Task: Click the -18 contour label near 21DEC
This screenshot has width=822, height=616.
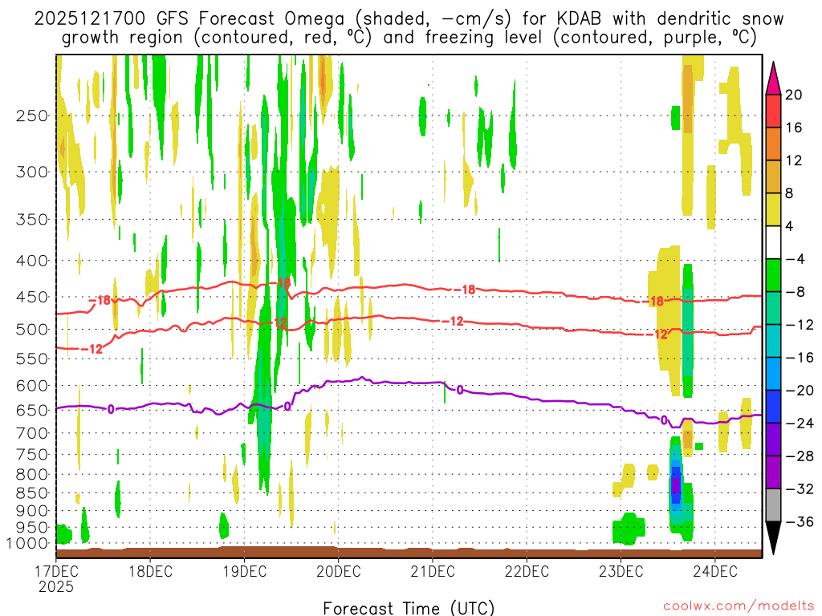Action: point(465,290)
